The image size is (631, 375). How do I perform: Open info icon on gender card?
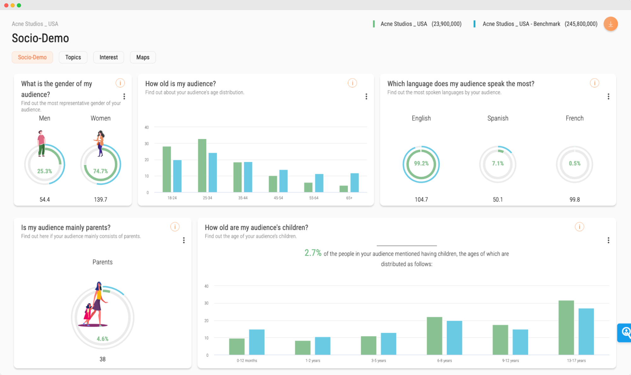(120, 83)
